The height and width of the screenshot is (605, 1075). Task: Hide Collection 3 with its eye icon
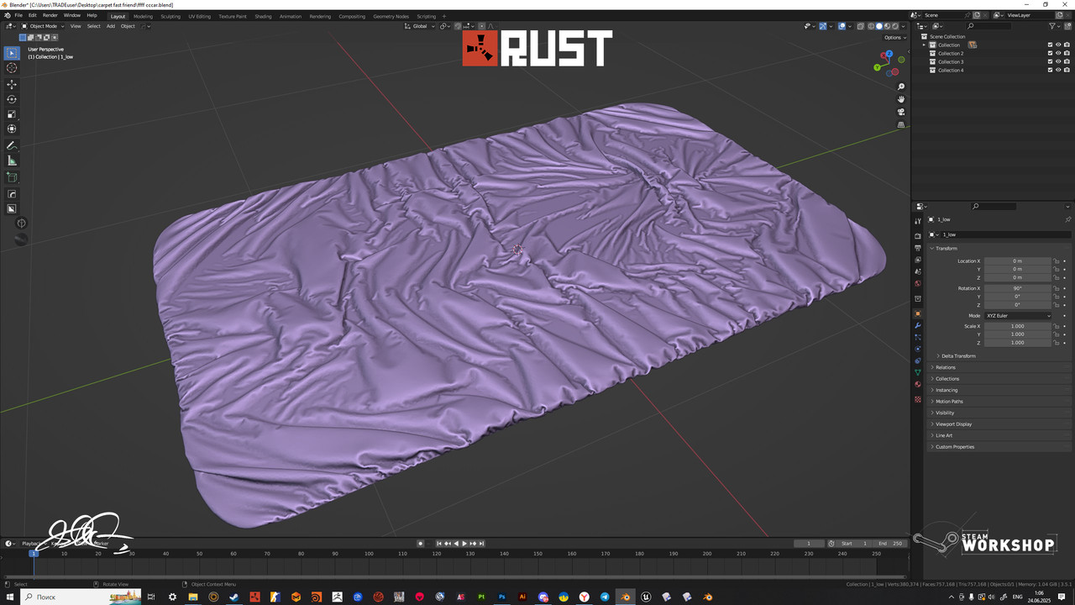pos(1058,61)
